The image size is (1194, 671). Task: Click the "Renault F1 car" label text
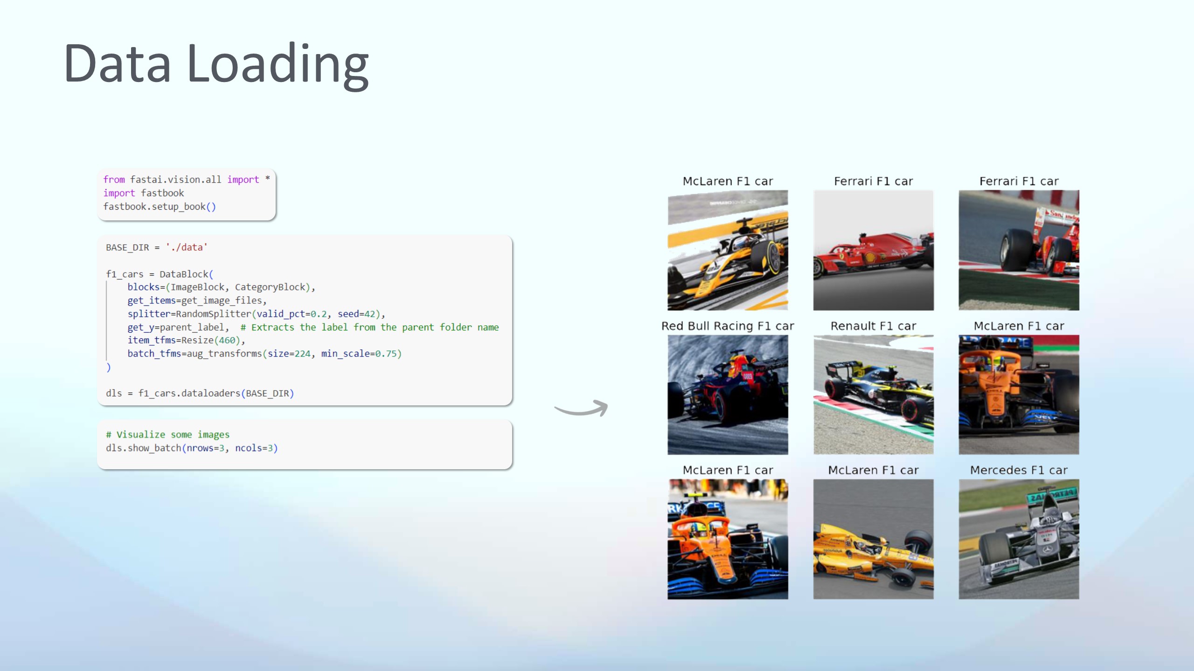(873, 326)
